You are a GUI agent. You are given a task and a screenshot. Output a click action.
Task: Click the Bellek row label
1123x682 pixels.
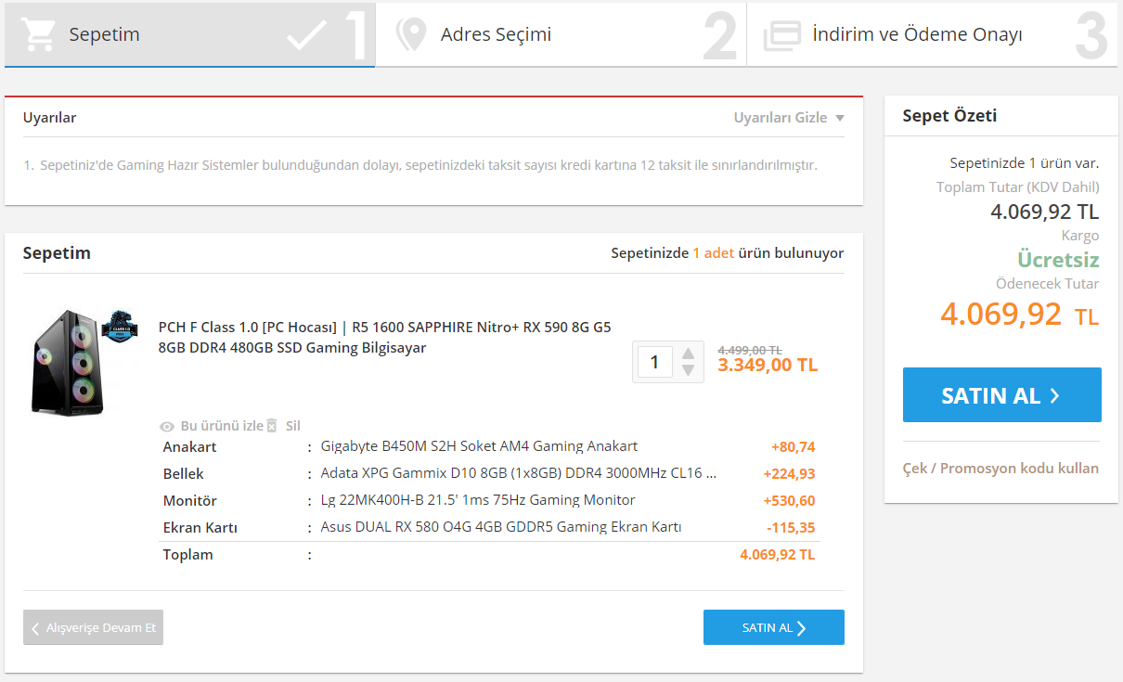tap(184, 474)
